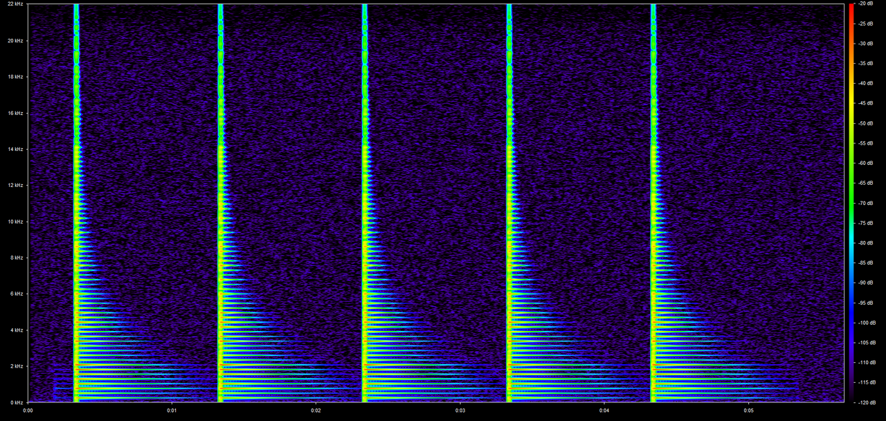Click the dB color gradient scale bar
Viewport: 886px width, 421px height.
click(851, 203)
